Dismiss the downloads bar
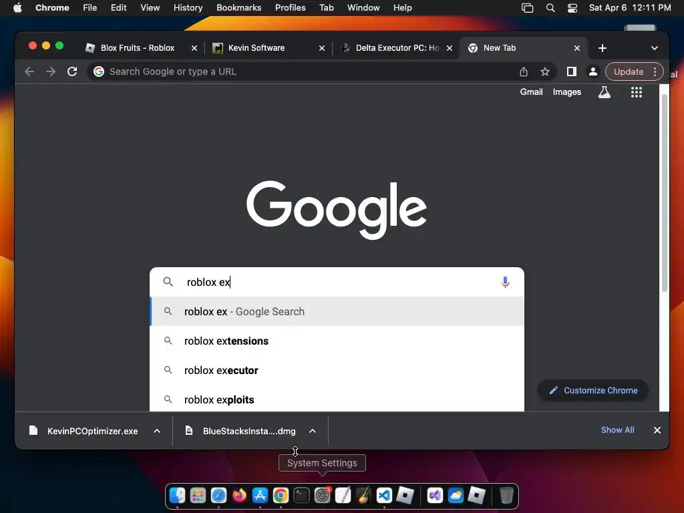 click(657, 430)
